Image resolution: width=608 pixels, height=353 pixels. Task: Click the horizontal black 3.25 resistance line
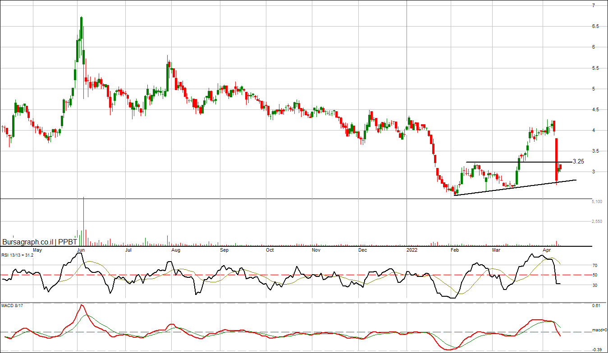click(x=518, y=162)
